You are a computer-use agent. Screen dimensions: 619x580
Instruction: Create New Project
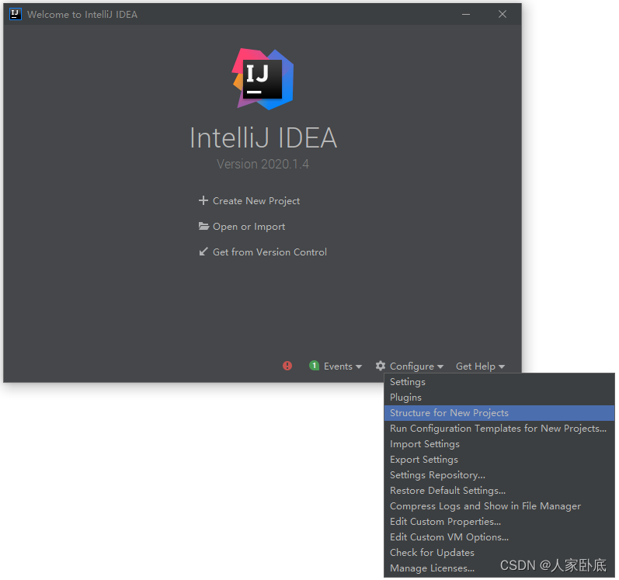click(257, 202)
